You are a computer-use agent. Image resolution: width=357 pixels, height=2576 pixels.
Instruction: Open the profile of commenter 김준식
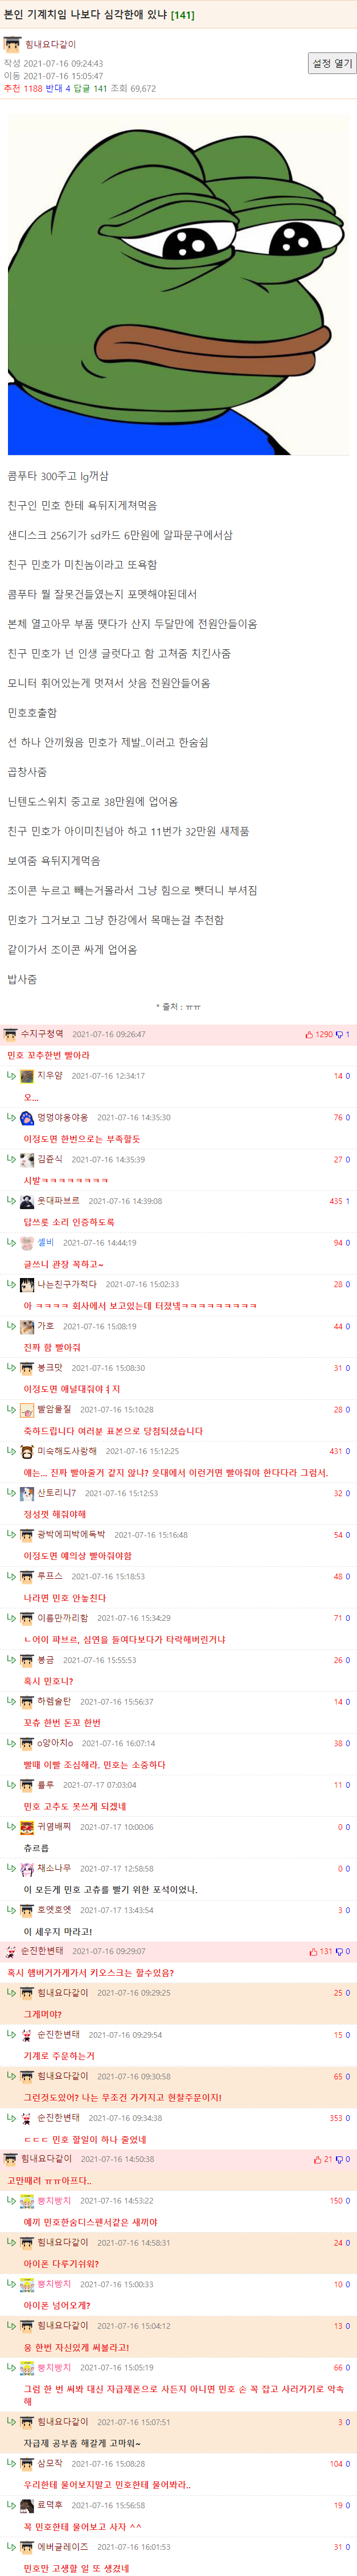click(x=50, y=1159)
